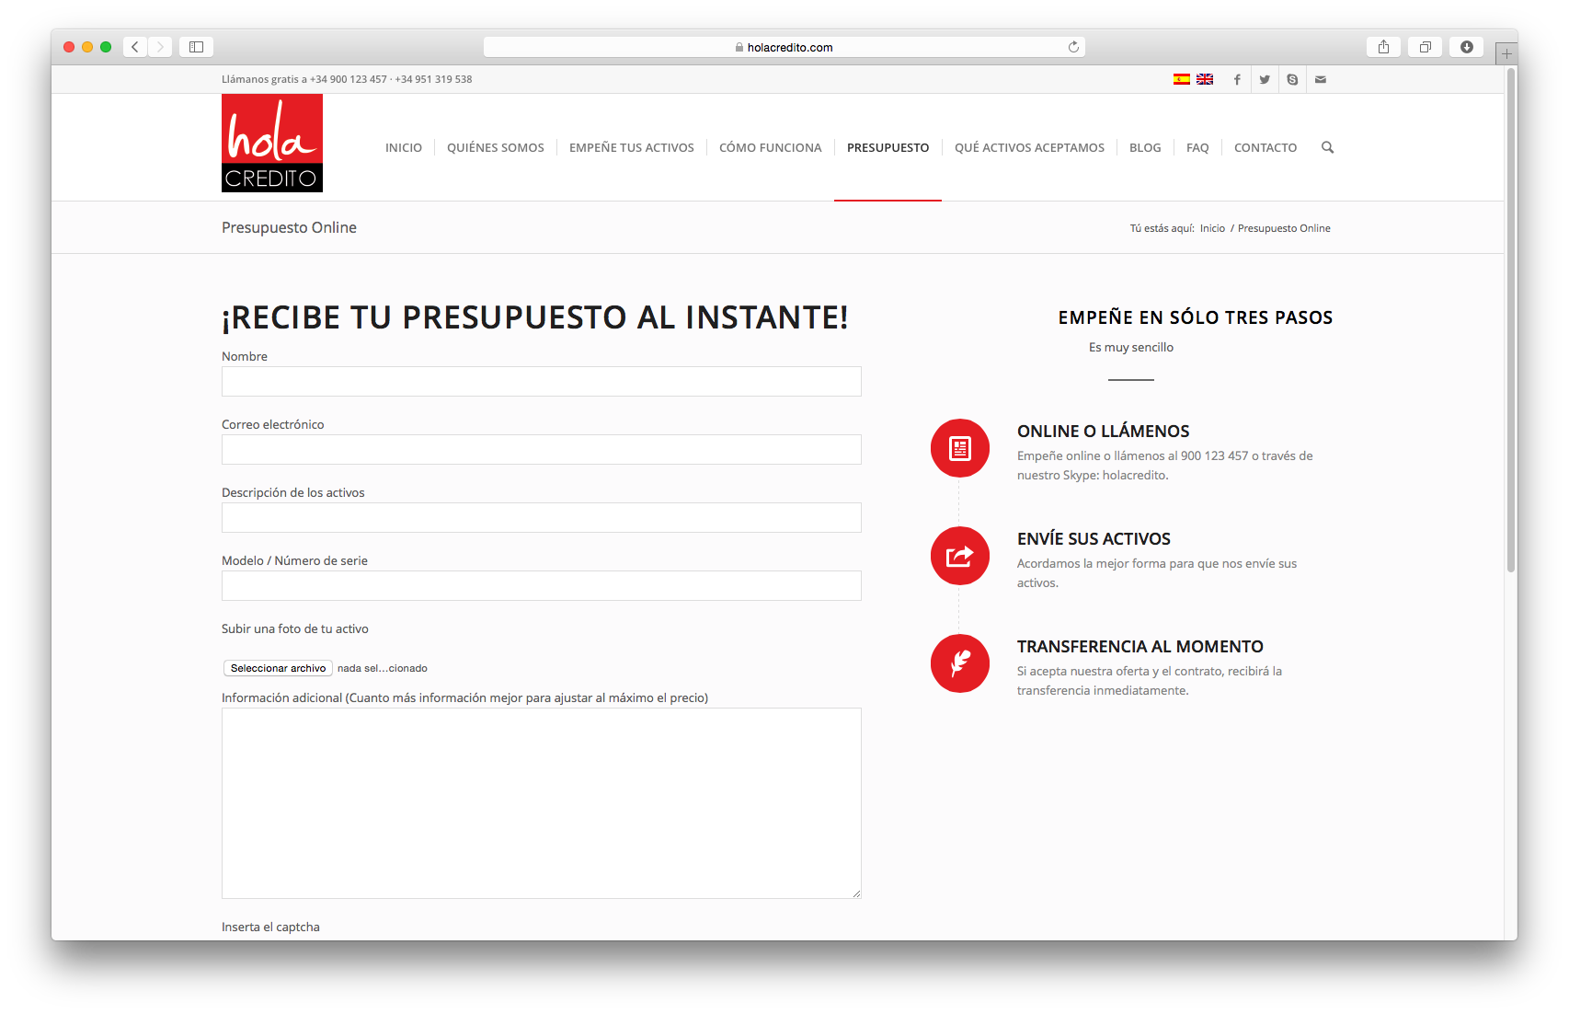1569x1014 pixels.
Task: Reload the page with the refresh icon
Action: pyautogui.click(x=1073, y=47)
